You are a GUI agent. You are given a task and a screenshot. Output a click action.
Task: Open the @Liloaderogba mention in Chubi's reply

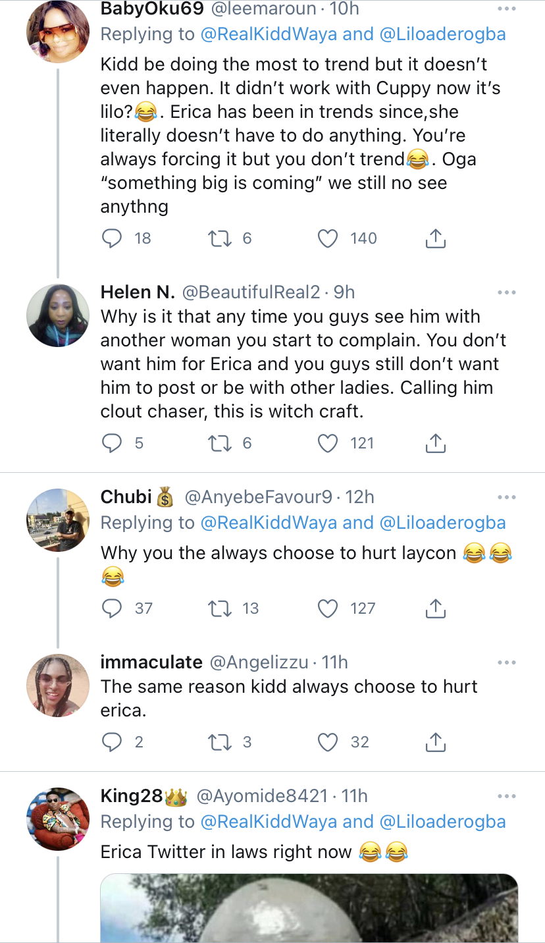443,523
